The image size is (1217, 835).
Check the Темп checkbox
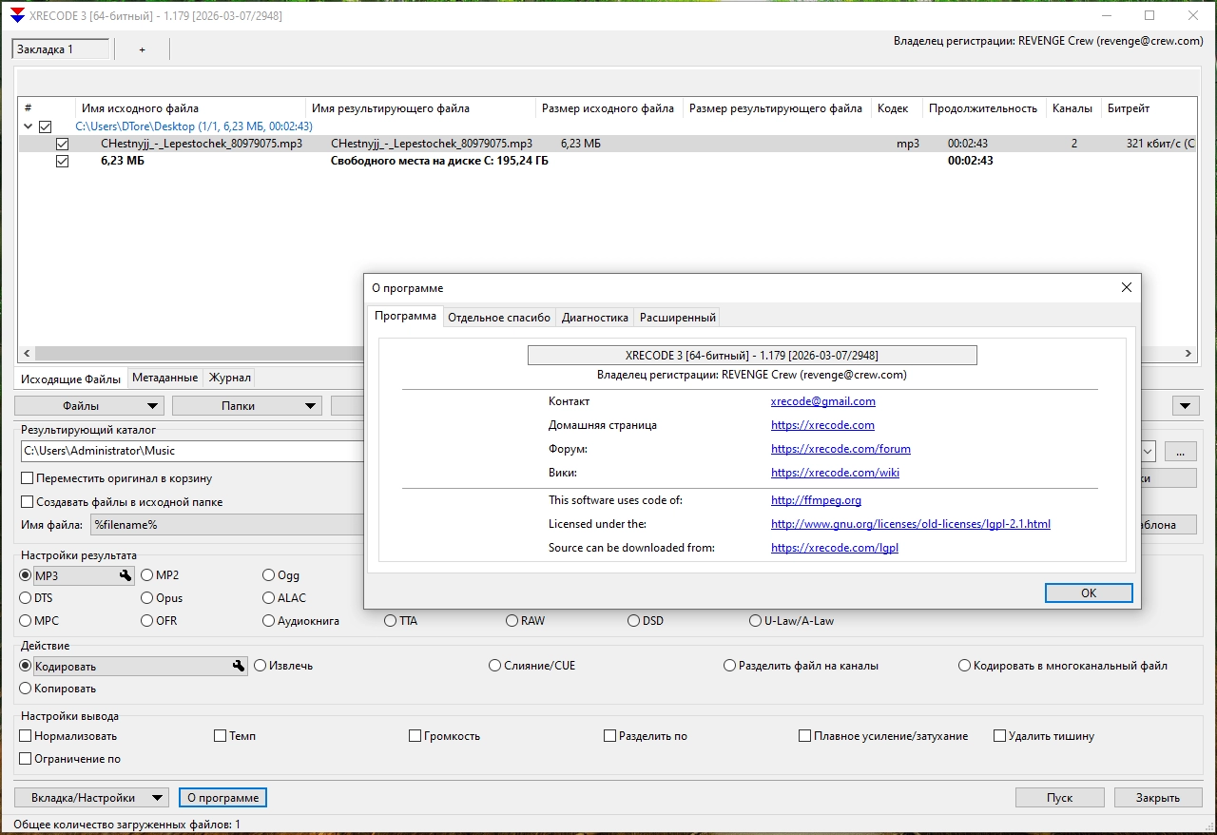221,736
